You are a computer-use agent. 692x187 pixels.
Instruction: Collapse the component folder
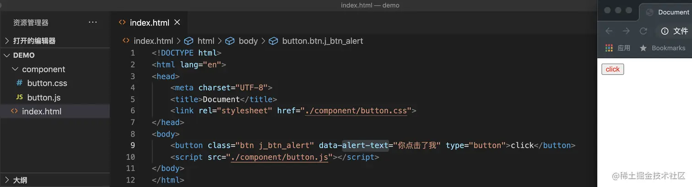point(16,69)
